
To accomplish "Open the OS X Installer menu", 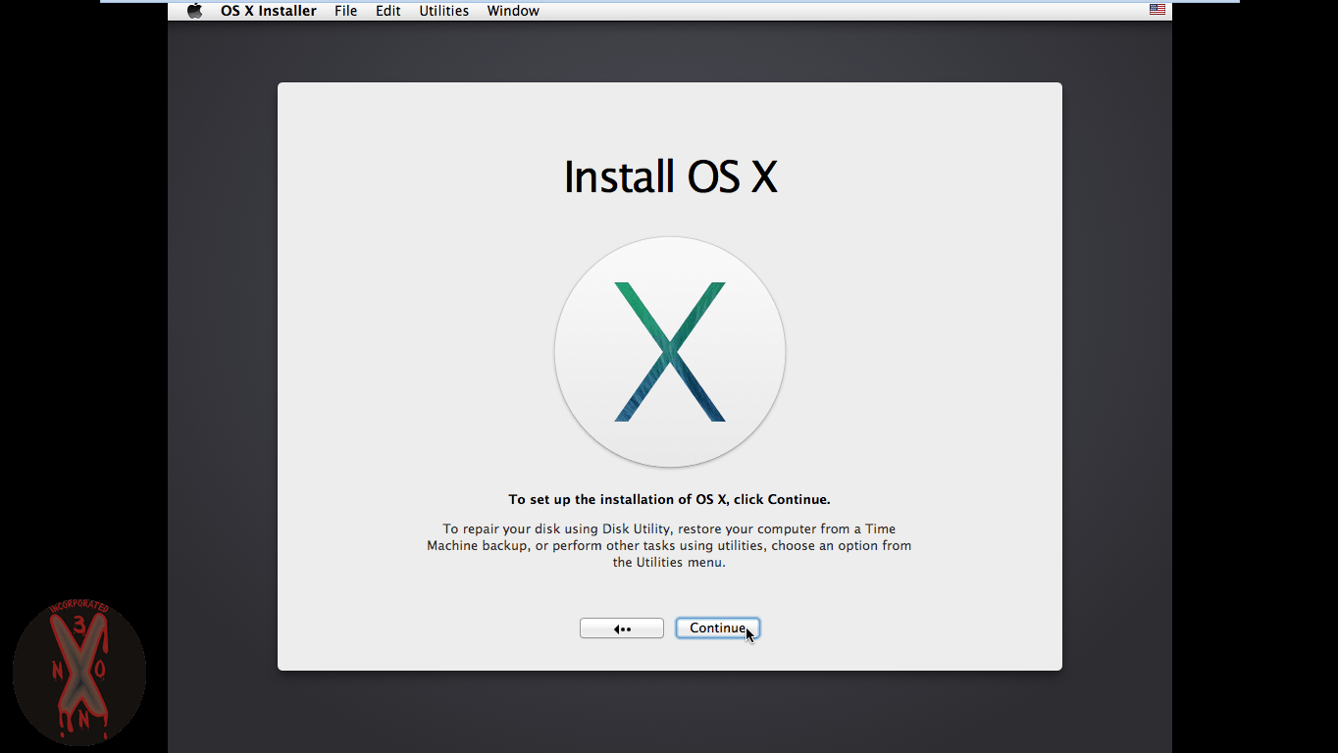I will tap(269, 11).
